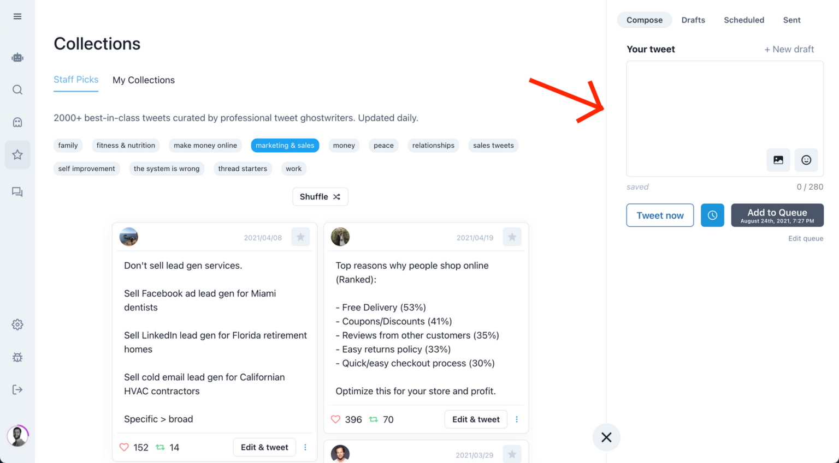This screenshot has width=839, height=463.
Task: Enable the family category filter
Action: tap(68, 145)
